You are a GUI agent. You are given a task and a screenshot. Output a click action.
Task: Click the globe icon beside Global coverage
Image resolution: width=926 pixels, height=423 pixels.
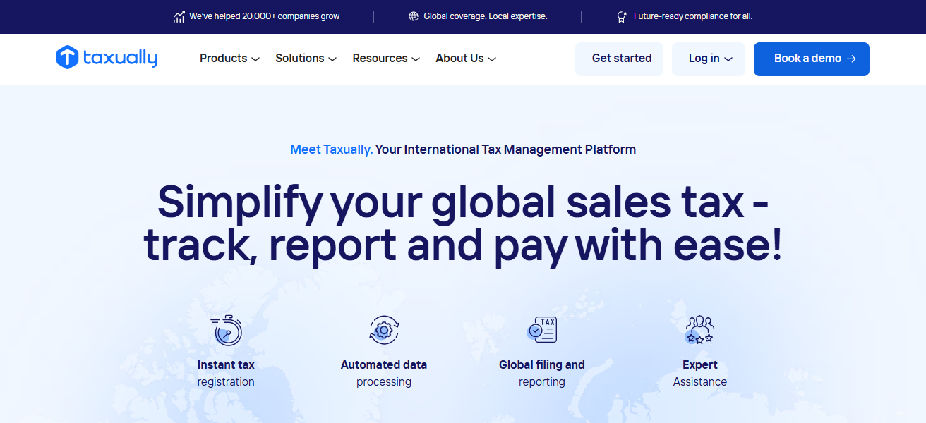point(414,16)
